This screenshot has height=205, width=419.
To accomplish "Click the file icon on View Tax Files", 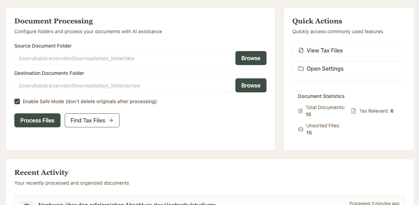I will point(301,50).
